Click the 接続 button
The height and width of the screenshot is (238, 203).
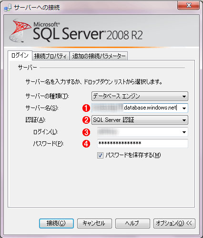click(56, 223)
